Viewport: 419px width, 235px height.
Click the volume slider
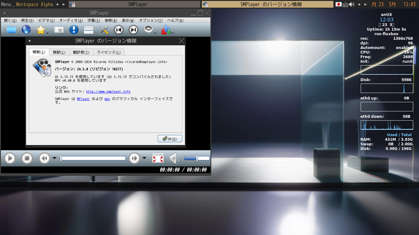(197, 158)
